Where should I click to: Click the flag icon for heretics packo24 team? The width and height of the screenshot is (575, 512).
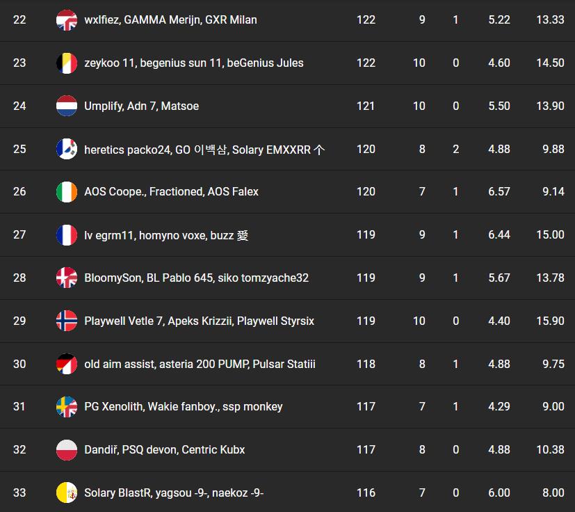pos(66,149)
